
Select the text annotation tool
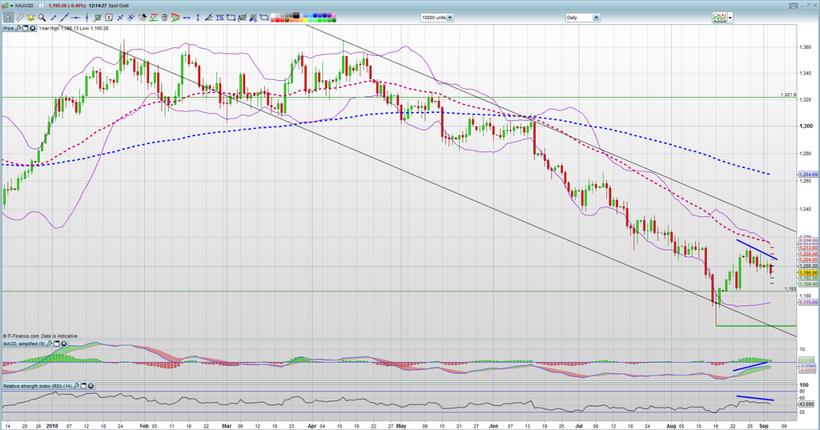(109, 17)
